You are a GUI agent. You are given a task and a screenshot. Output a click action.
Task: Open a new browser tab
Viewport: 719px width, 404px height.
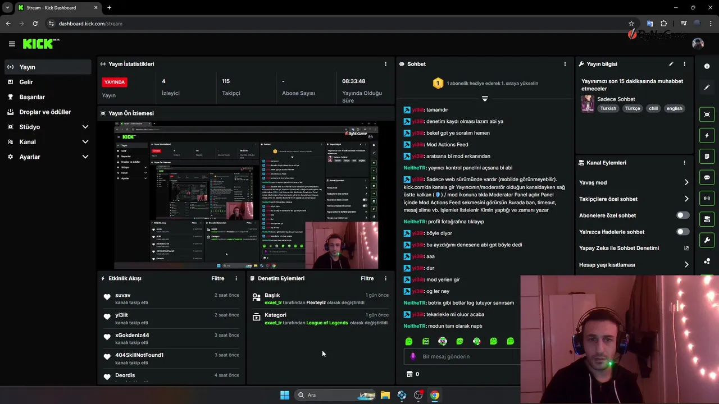[109, 7]
